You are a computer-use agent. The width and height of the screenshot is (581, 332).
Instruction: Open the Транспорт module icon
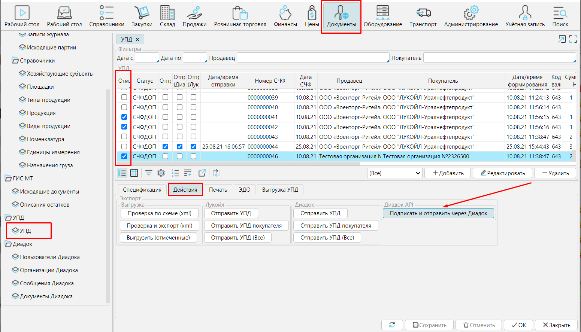click(423, 17)
